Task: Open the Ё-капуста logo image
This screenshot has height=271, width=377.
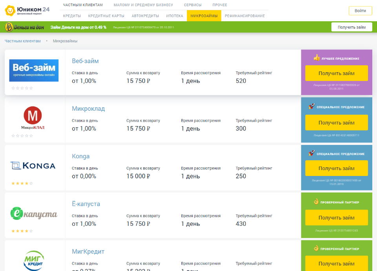Action: tap(34, 214)
